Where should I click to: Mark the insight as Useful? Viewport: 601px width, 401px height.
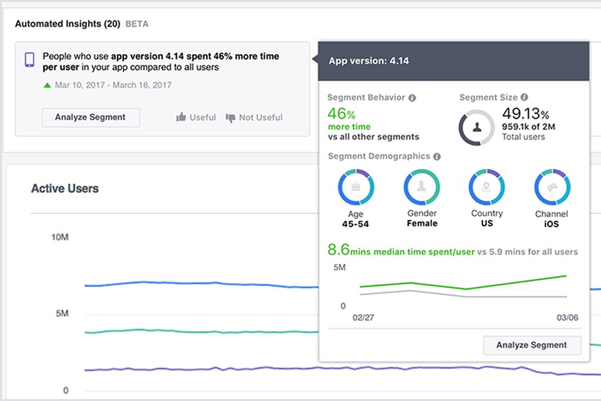(197, 117)
